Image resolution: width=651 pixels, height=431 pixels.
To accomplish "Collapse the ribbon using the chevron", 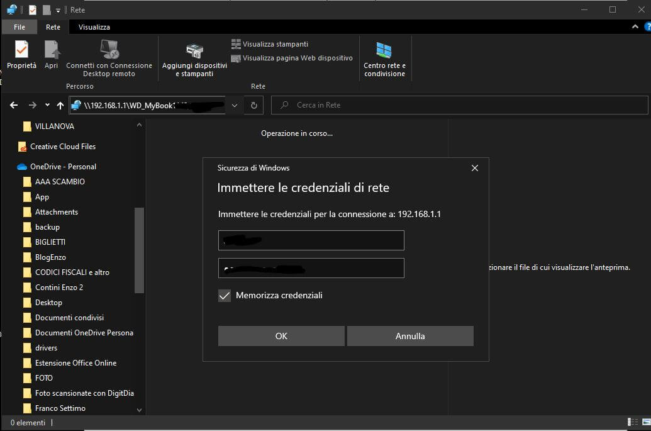I will [635, 27].
